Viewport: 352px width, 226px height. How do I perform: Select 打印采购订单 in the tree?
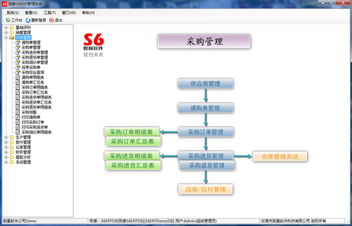coord(33,122)
